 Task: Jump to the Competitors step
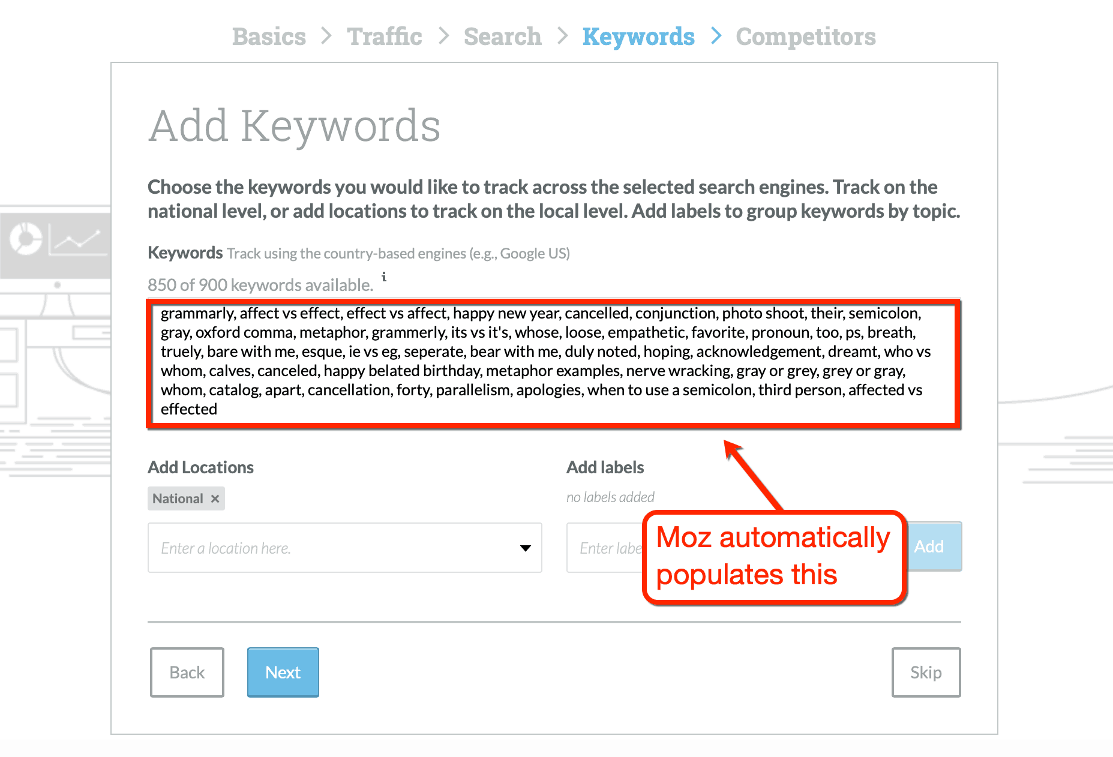pyautogui.click(x=806, y=36)
